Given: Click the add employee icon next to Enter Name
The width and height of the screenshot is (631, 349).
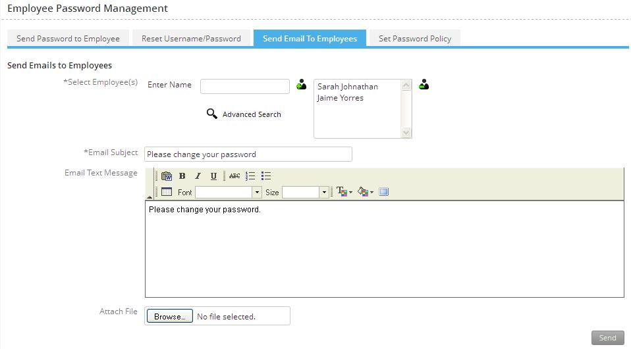Looking at the screenshot, I should [x=302, y=84].
